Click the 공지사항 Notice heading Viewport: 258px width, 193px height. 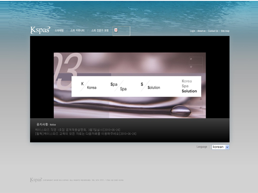pyautogui.click(x=43, y=124)
